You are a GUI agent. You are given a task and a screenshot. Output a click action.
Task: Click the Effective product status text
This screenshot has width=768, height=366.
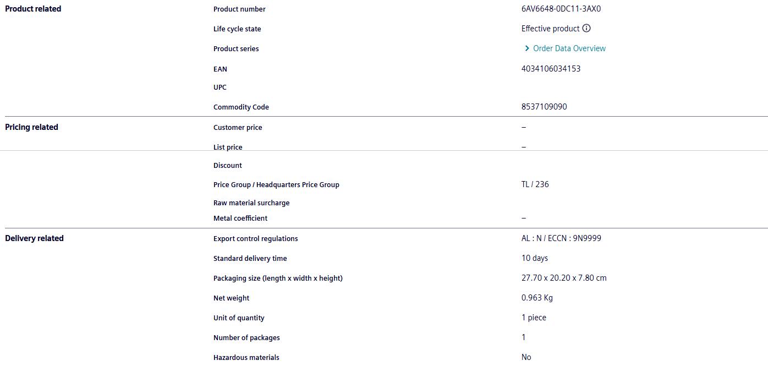coord(550,29)
